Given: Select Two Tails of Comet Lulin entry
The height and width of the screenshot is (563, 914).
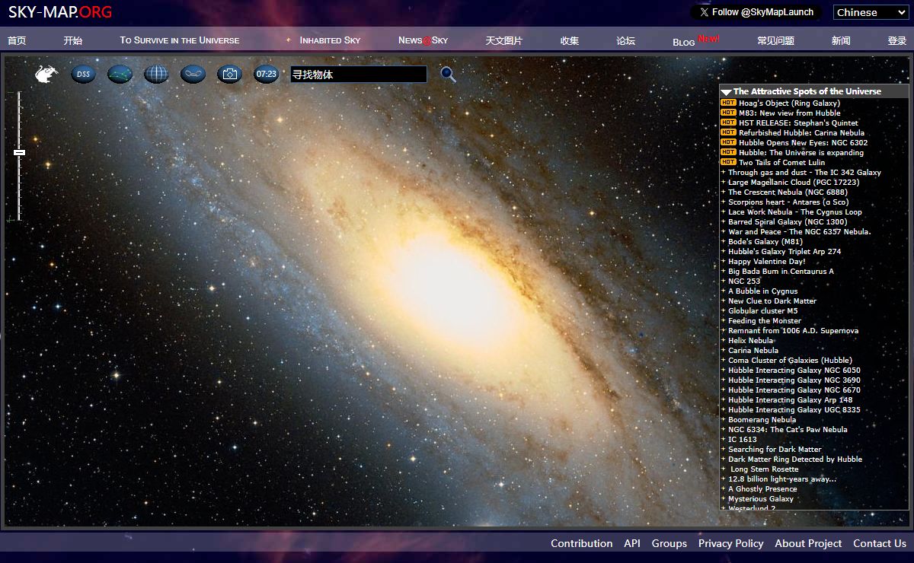Looking at the screenshot, I should coord(781,162).
